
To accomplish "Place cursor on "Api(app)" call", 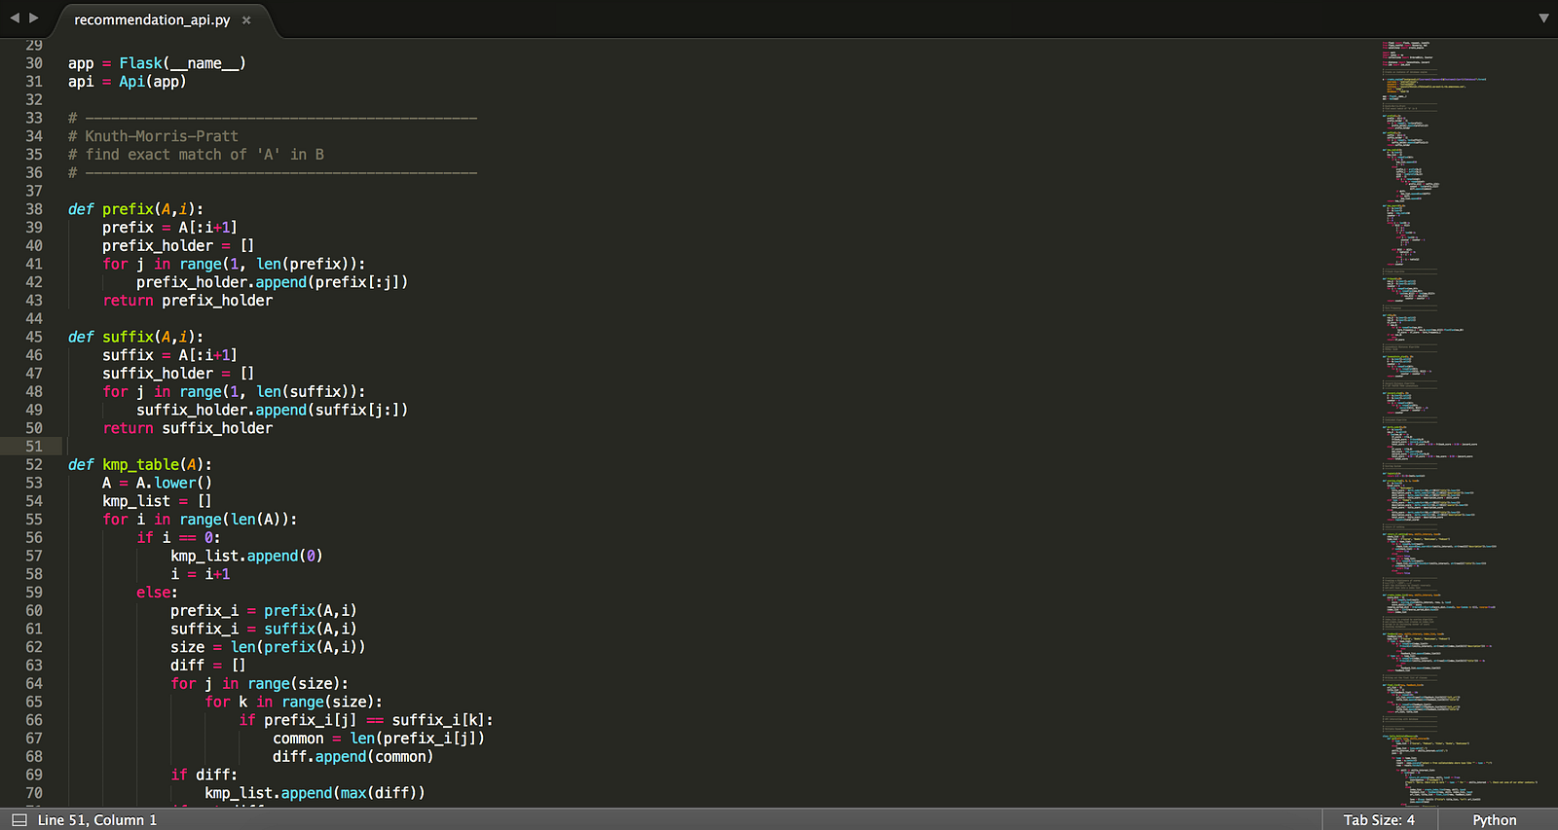I will pos(152,82).
